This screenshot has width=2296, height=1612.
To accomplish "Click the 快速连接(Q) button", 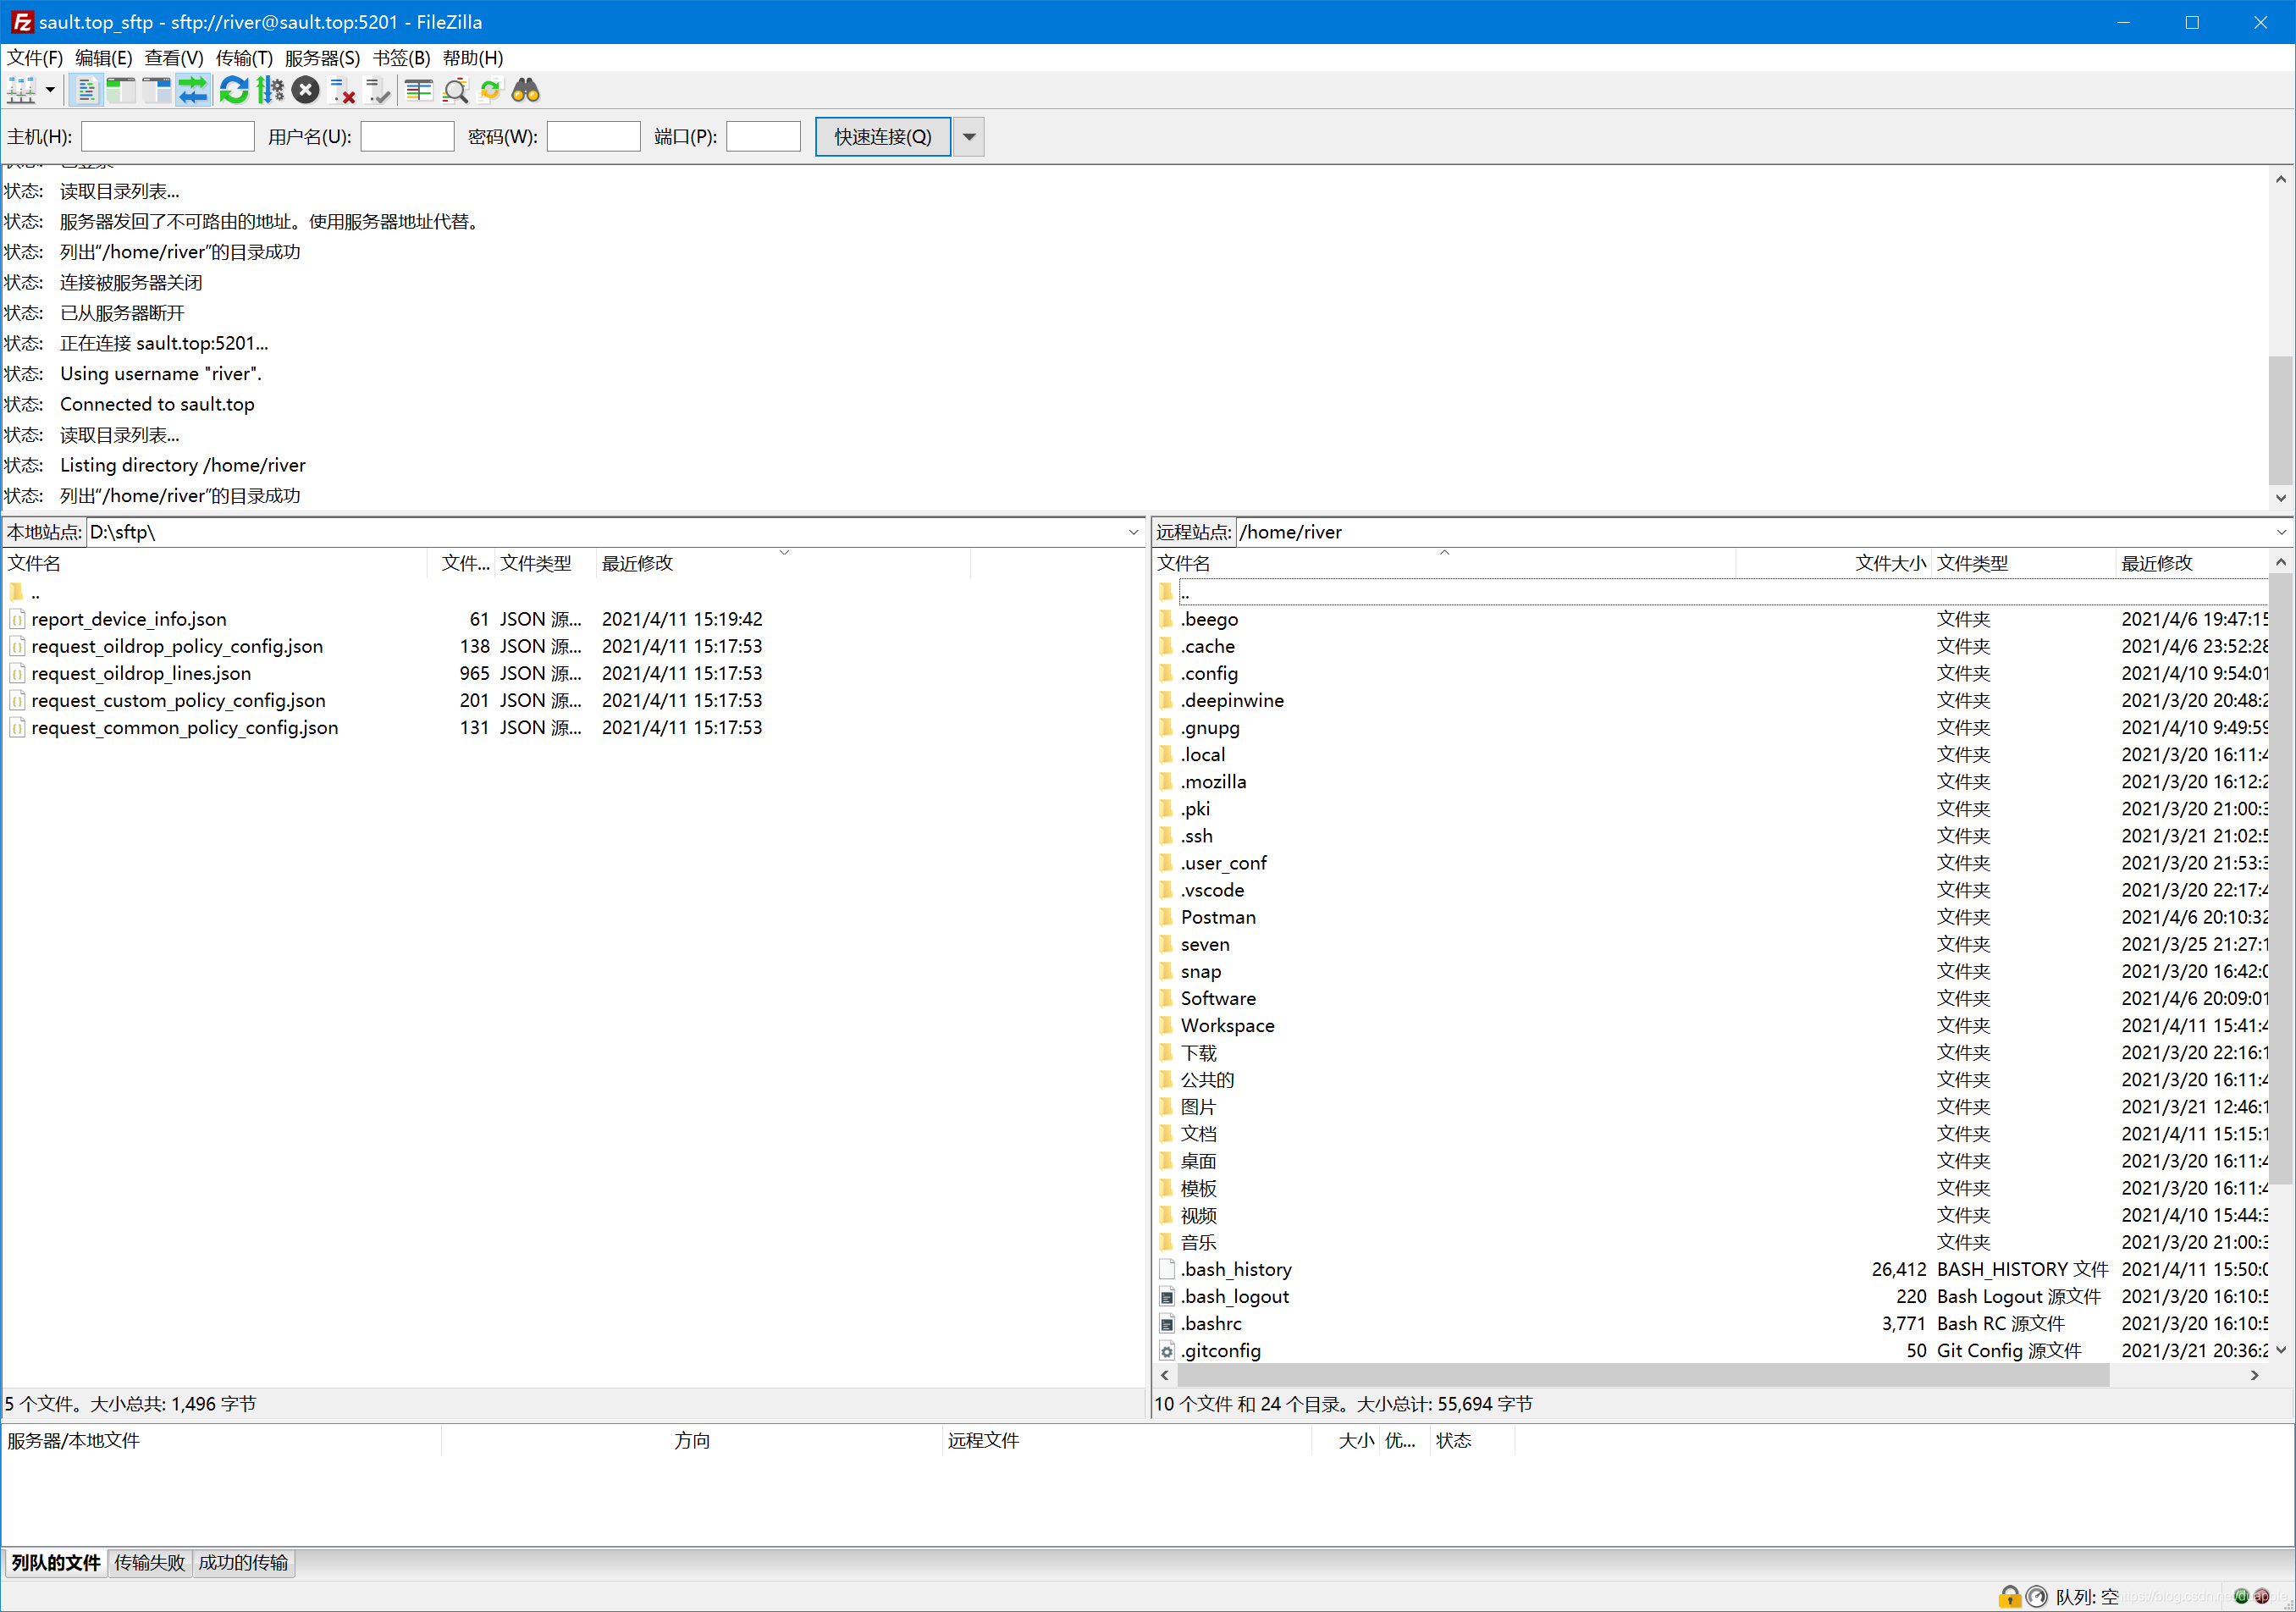I will point(883,137).
